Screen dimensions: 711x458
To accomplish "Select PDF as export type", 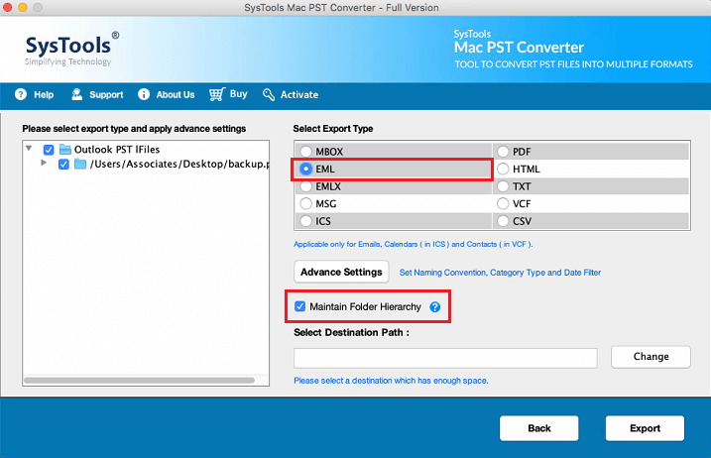I will click(x=503, y=152).
